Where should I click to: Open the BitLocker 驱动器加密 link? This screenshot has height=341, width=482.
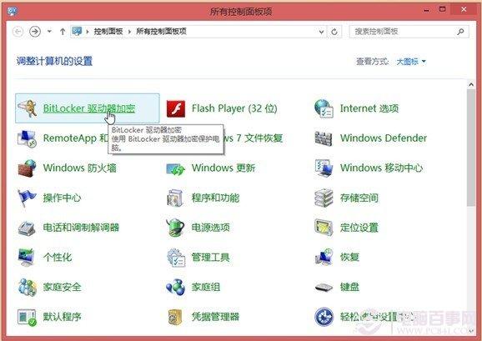[x=89, y=108]
